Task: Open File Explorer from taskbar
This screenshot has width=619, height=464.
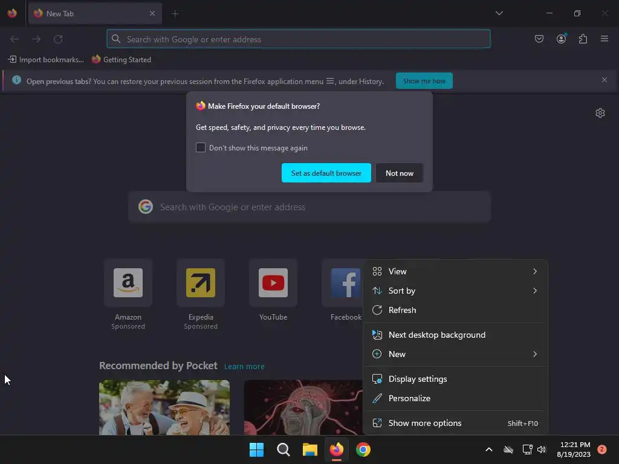Action: (310, 449)
